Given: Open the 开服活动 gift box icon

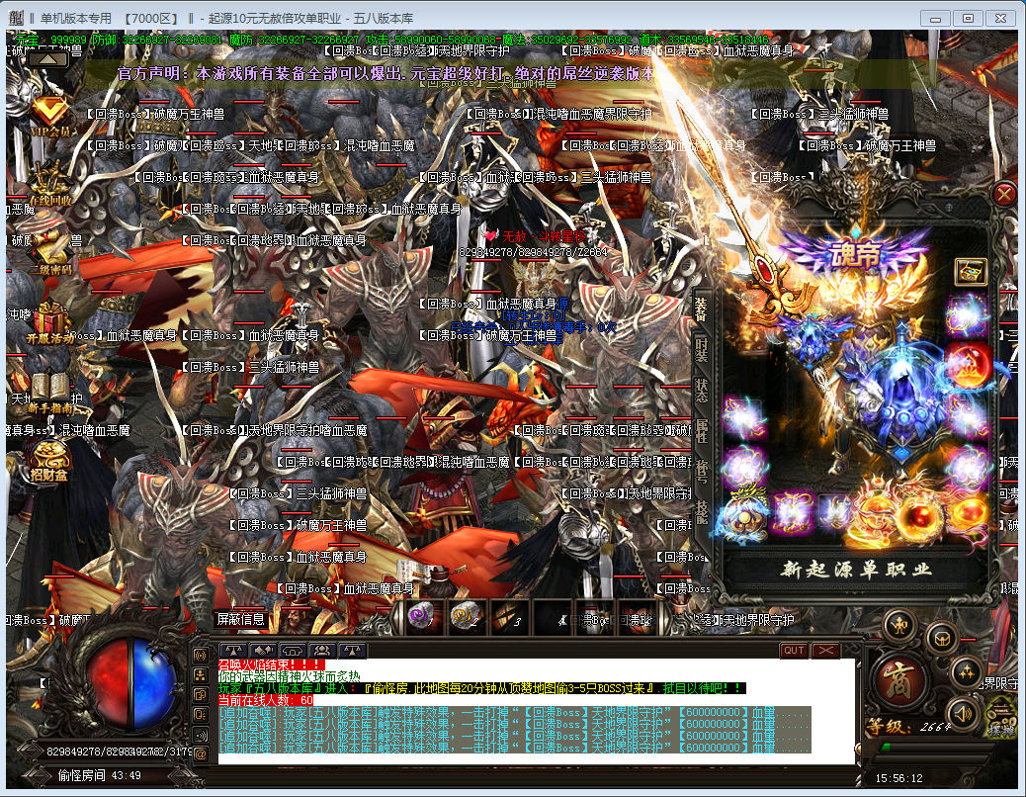Looking at the screenshot, I should tap(49, 323).
